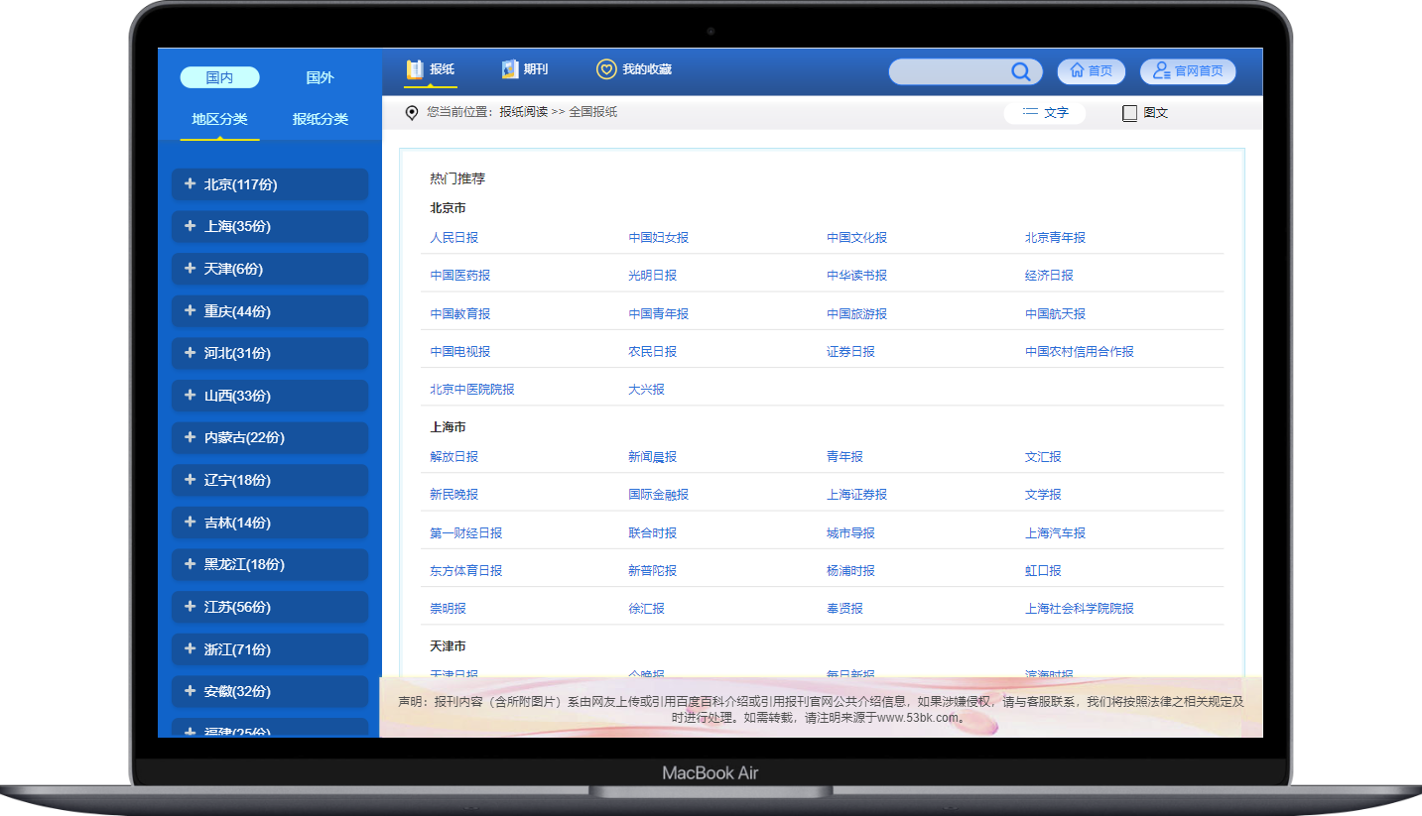
Task: Expand 河北(31份) region list
Action: tap(270, 353)
